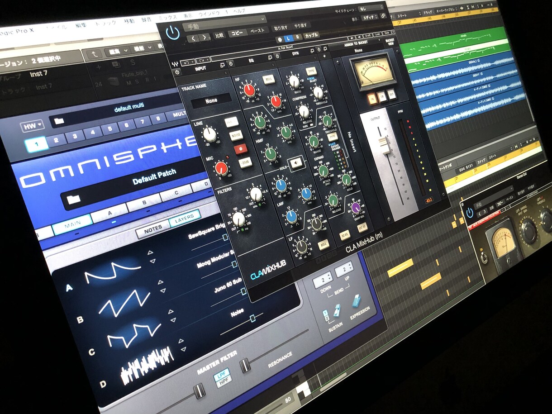Click the やり直す redo button
This screenshot has height=414, width=552.
point(301,26)
